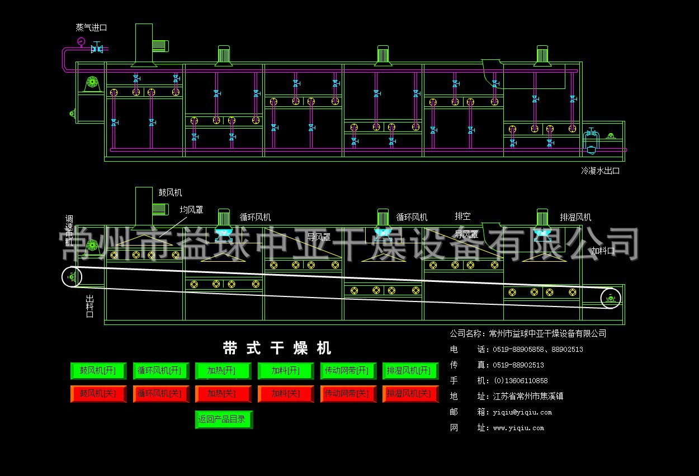Click the 出料口 label
Viewport: 699px width, 476px height.
click(89, 307)
